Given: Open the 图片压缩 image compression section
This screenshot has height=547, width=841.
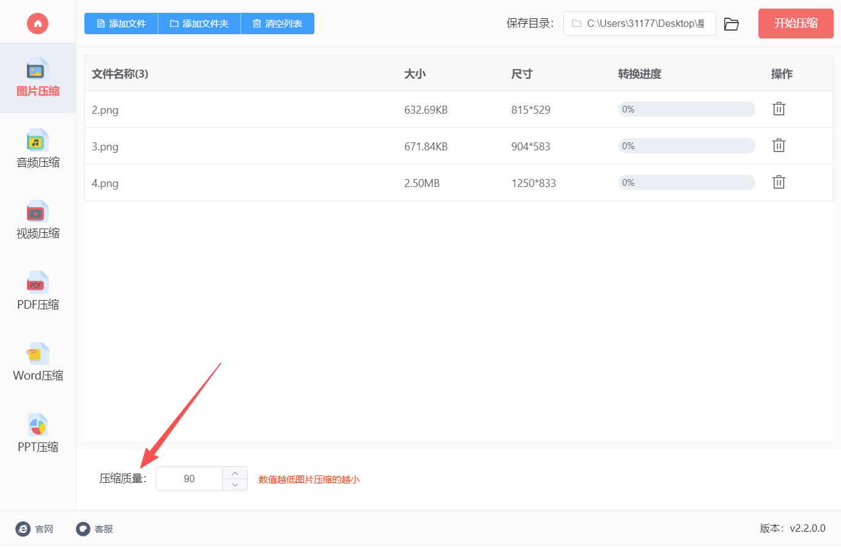Looking at the screenshot, I should [38, 78].
